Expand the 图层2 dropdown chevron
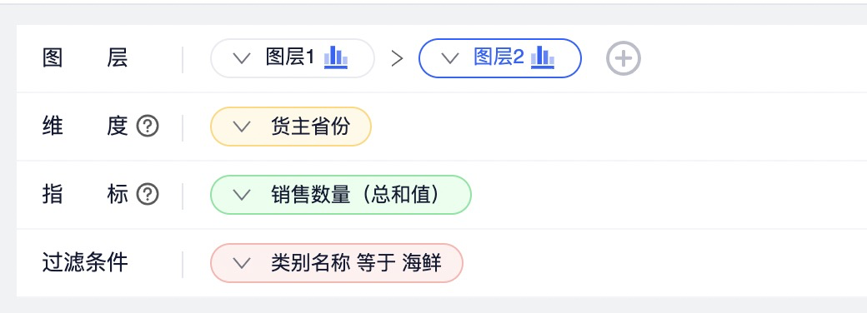The image size is (867, 313). point(449,58)
